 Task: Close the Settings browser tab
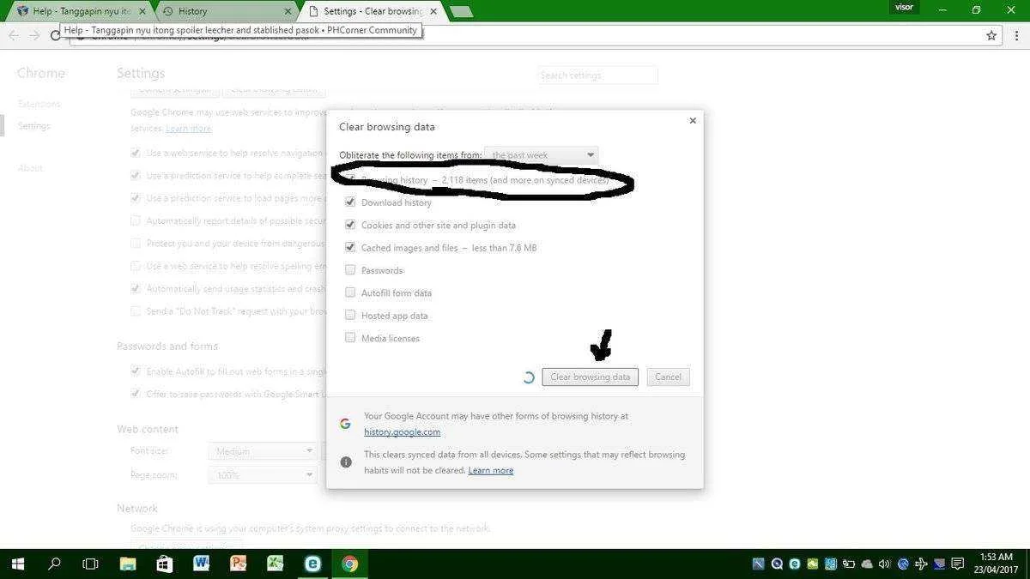(434, 11)
